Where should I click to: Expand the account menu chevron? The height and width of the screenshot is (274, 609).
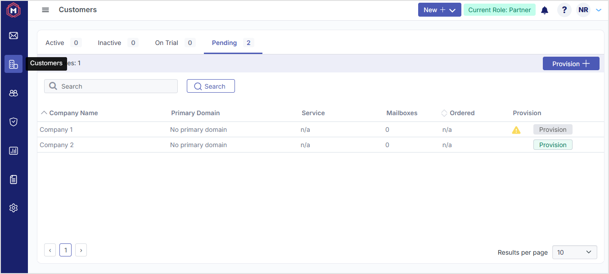(599, 10)
